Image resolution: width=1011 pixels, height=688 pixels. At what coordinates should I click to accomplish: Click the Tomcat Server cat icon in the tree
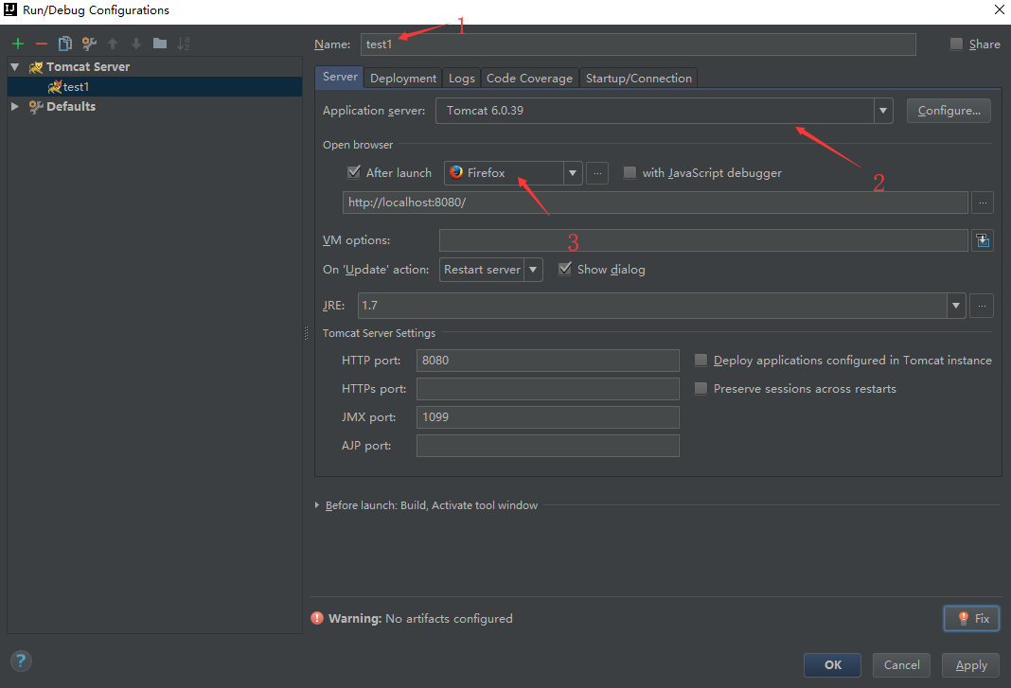(x=36, y=67)
